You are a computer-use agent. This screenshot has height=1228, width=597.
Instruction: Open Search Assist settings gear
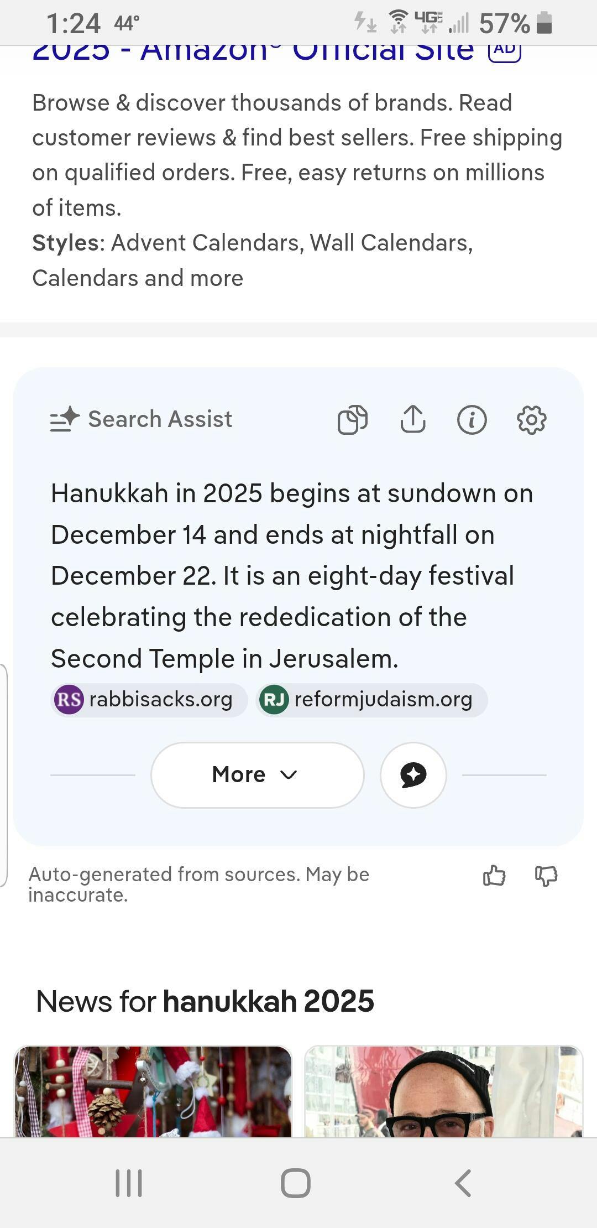coord(531,419)
